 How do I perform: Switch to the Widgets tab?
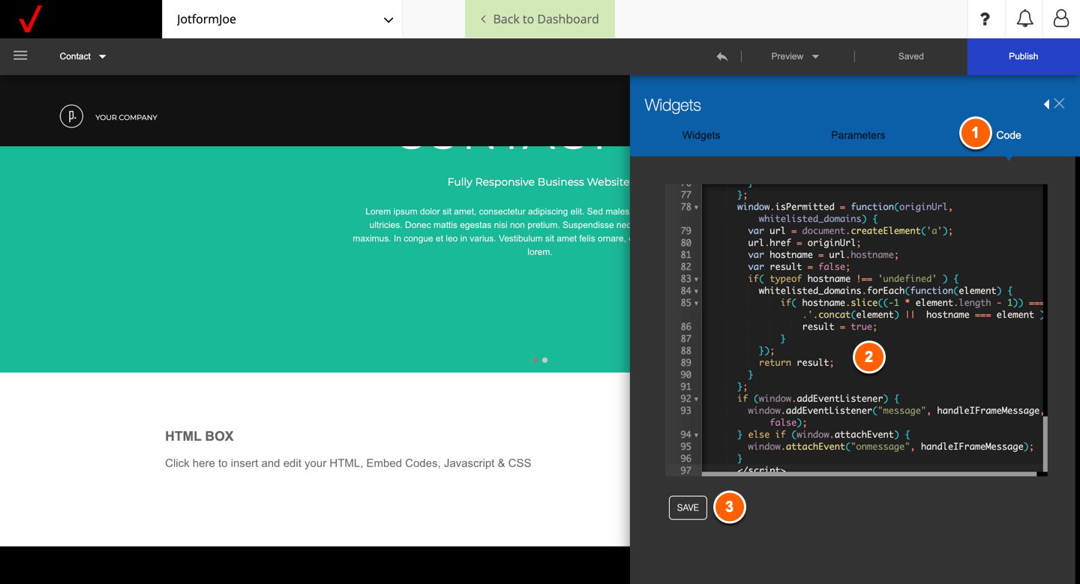700,136
